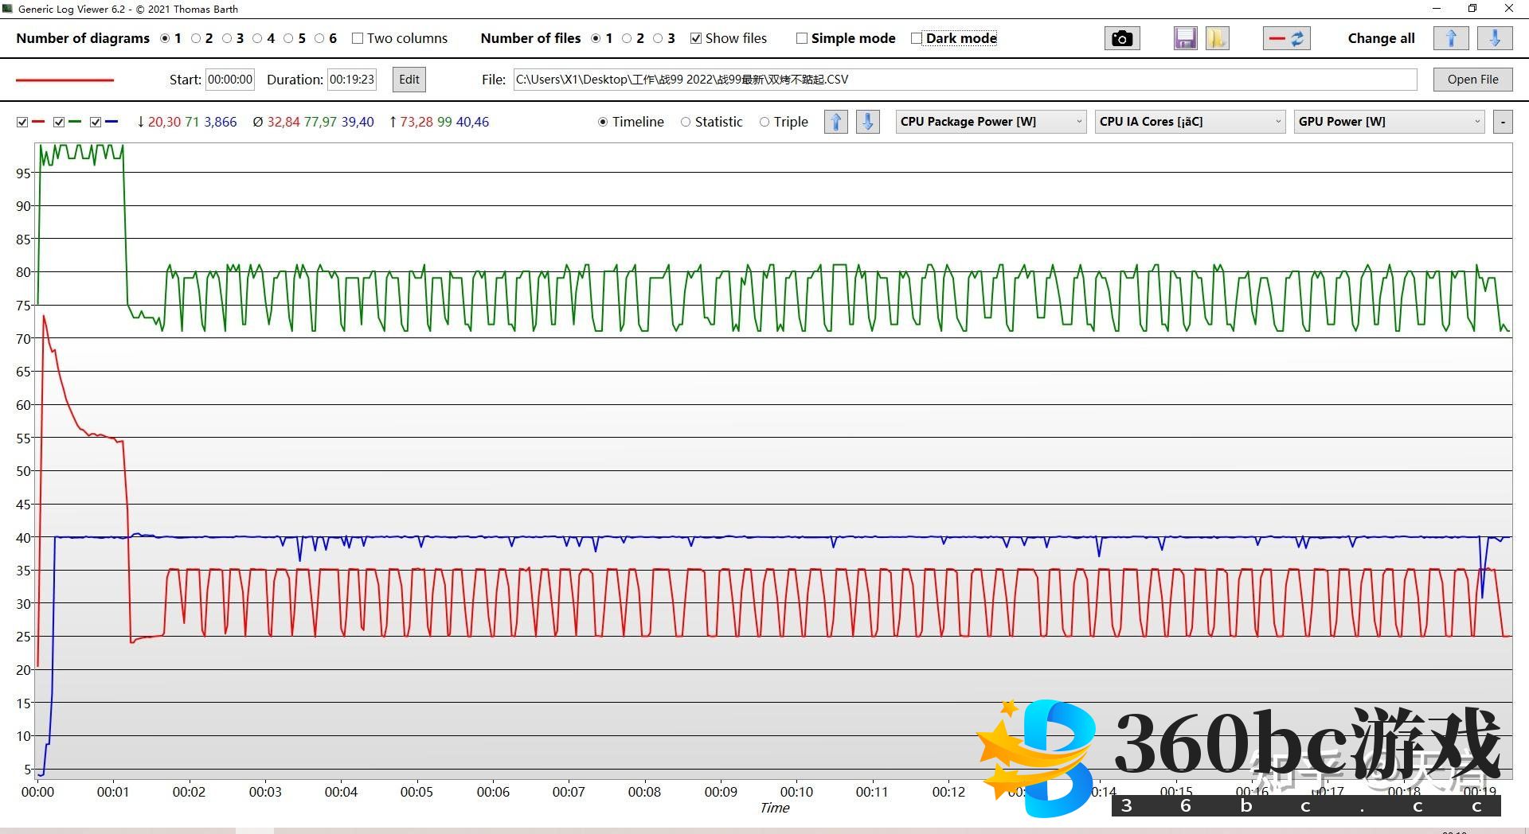Enable the Dark mode checkbox
The height and width of the screenshot is (834, 1529).
click(x=917, y=38)
